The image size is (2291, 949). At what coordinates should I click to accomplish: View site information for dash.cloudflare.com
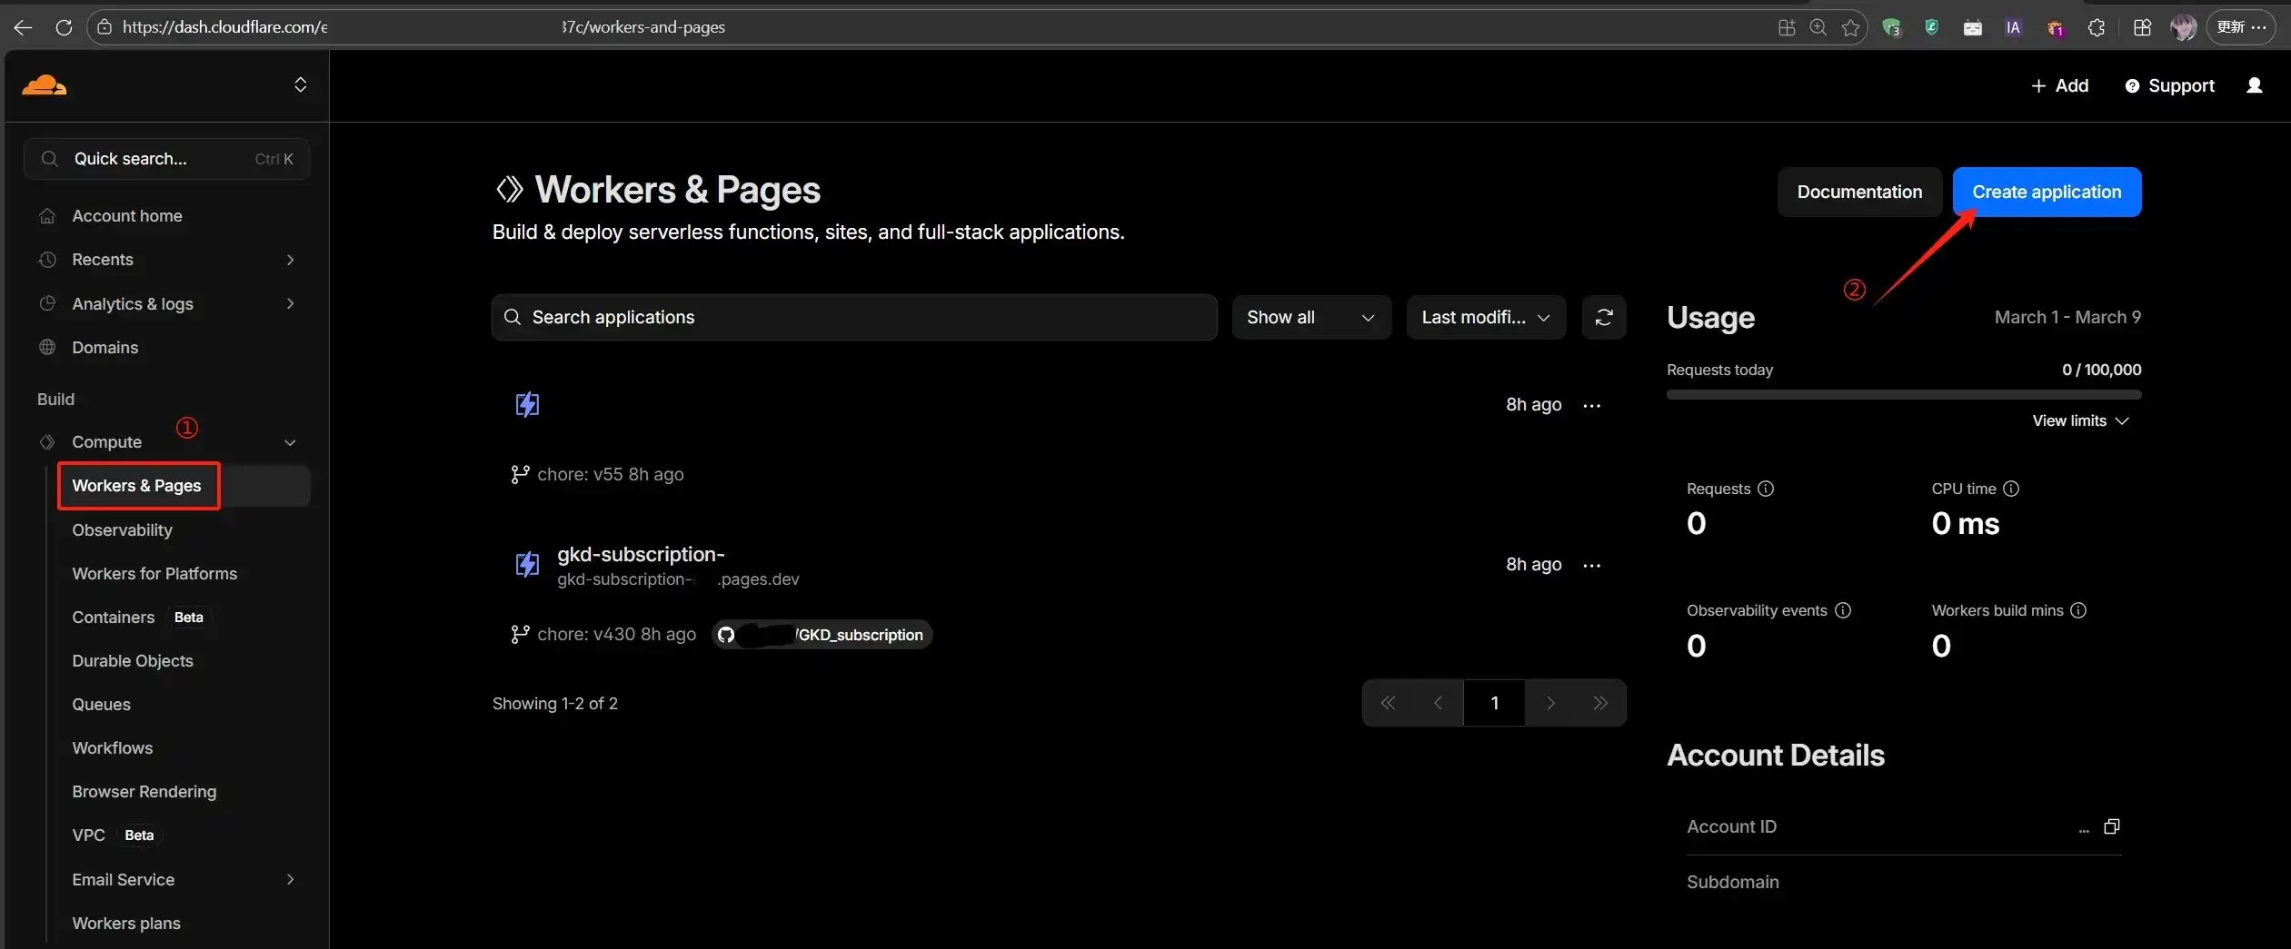(x=105, y=27)
